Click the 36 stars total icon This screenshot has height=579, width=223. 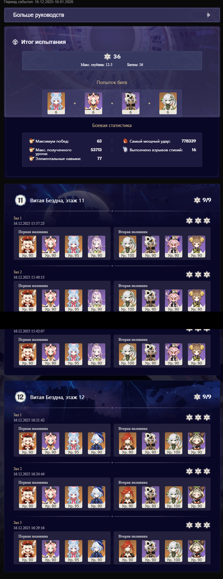pos(107,56)
